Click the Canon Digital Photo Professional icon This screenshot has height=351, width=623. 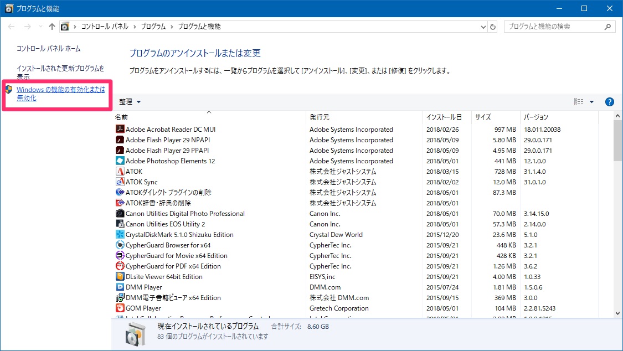point(120,213)
